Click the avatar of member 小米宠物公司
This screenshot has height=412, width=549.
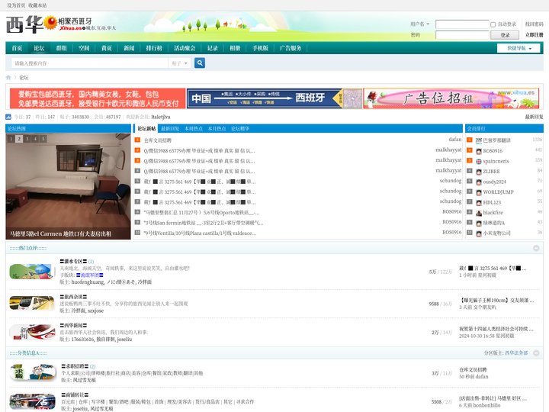(479, 233)
